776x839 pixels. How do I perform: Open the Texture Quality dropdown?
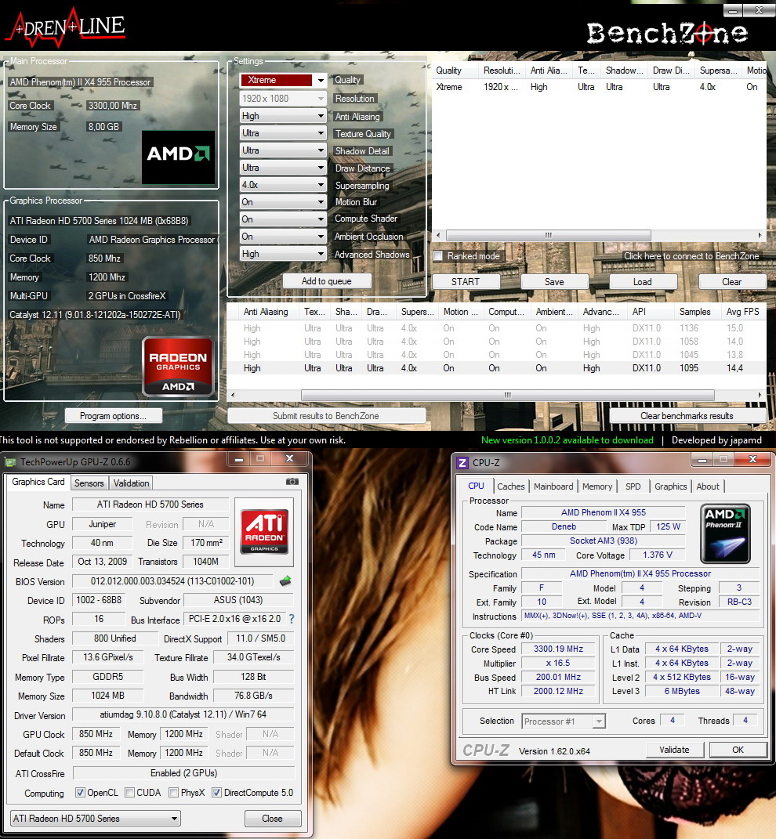click(x=283, y=133)
